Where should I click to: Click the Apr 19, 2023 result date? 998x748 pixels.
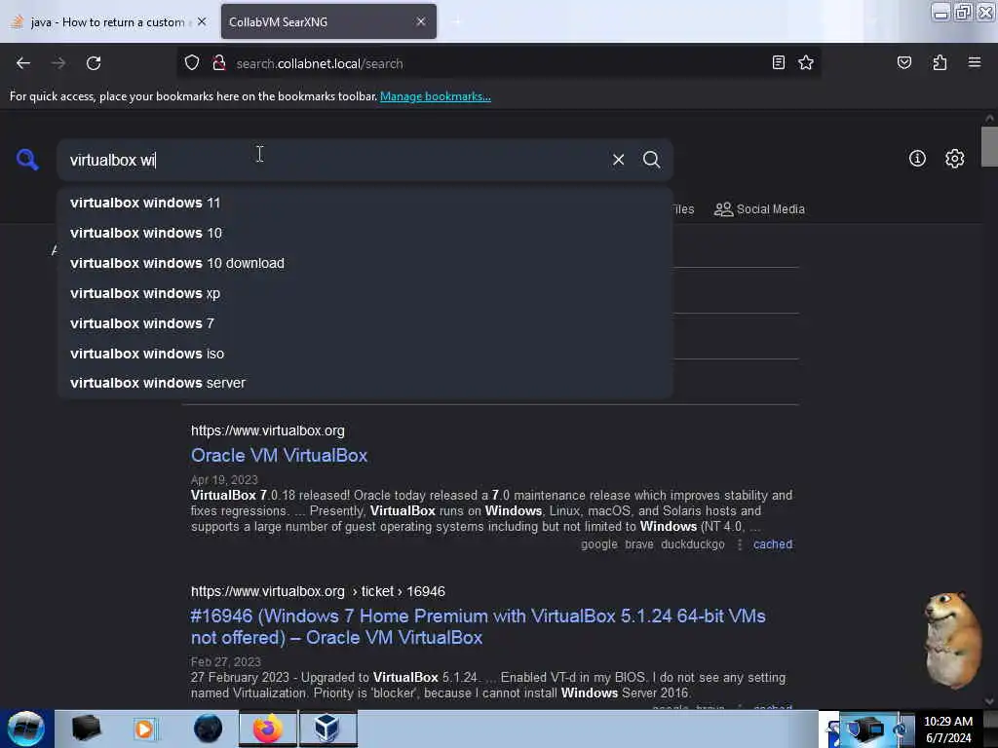224,479
